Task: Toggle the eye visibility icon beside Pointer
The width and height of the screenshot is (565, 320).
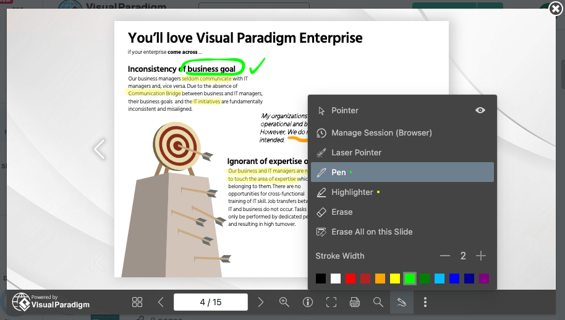Action: click(480, 110)
